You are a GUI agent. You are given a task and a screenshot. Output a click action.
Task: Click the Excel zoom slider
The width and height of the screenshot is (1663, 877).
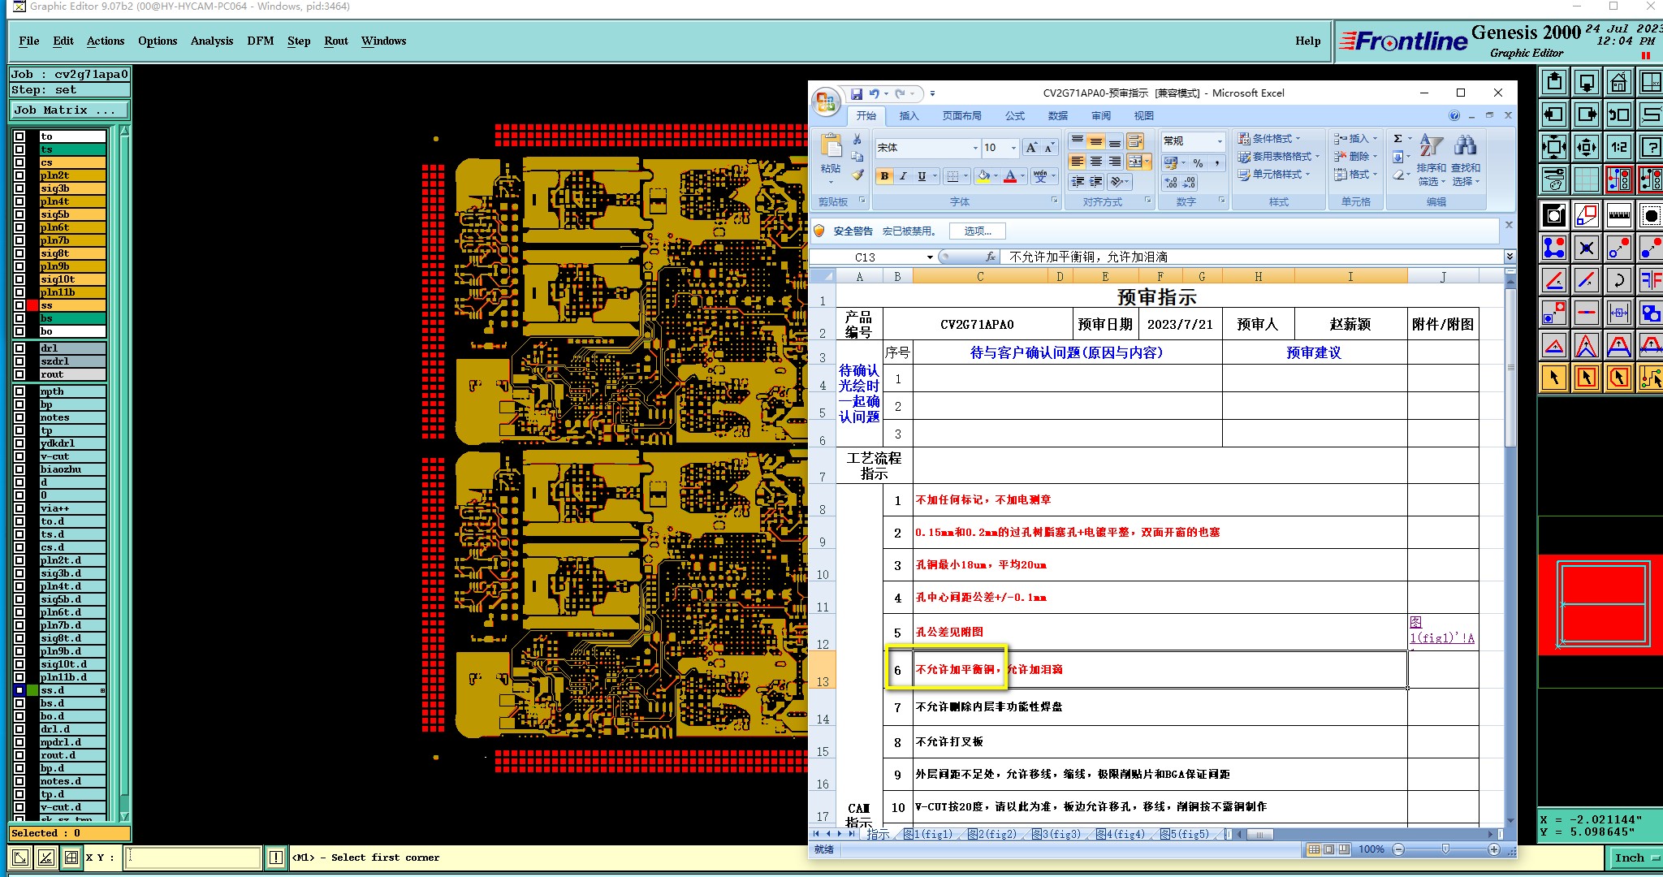1445,849
